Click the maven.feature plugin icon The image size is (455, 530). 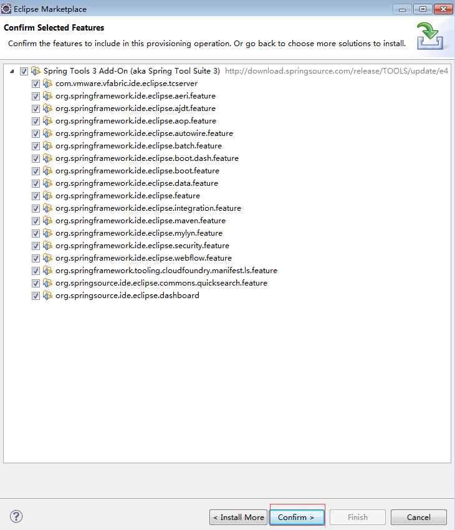(47, 221)
